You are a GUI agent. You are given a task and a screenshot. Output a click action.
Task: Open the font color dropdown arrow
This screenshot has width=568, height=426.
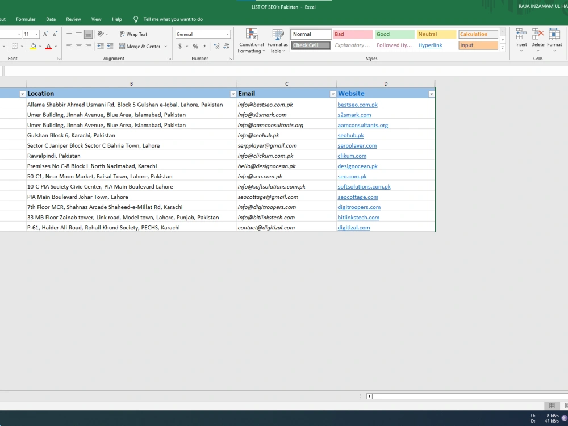pyautogui.click(x=56, y=47)
